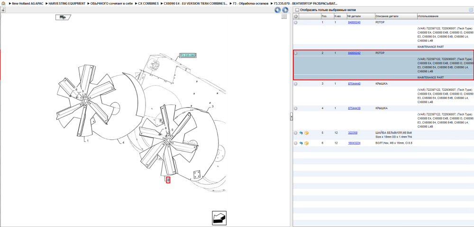Click the plus icon for position 3 КРЫШКА

point(296,84)
